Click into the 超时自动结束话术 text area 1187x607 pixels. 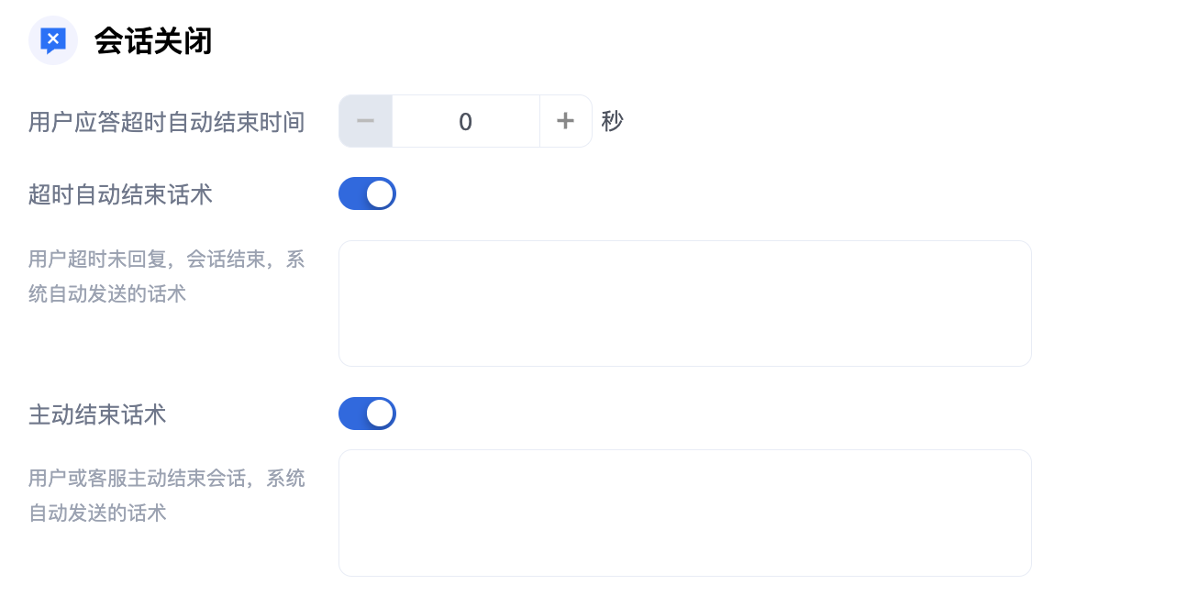pyautogui.click(x=684, y=303)
